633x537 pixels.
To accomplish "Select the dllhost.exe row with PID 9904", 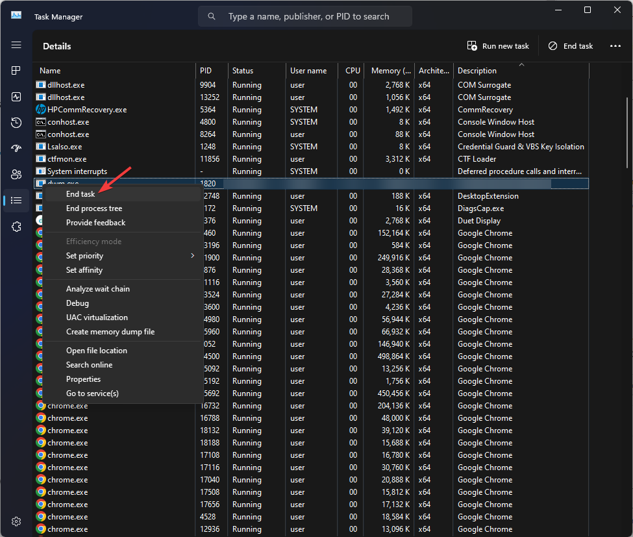I will (x=312, y=85).
